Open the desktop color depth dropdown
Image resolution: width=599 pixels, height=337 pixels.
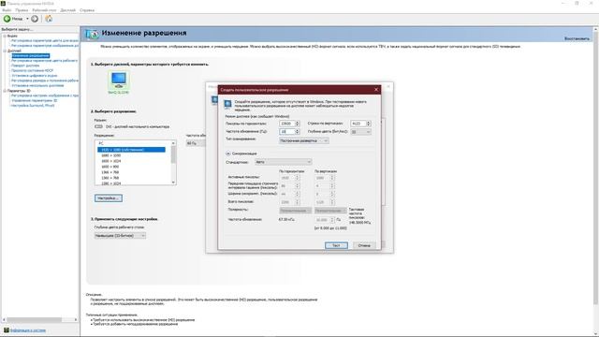(120, 236)
